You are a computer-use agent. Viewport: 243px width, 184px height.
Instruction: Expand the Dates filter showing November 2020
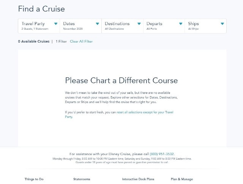click(x=80, y=26)
